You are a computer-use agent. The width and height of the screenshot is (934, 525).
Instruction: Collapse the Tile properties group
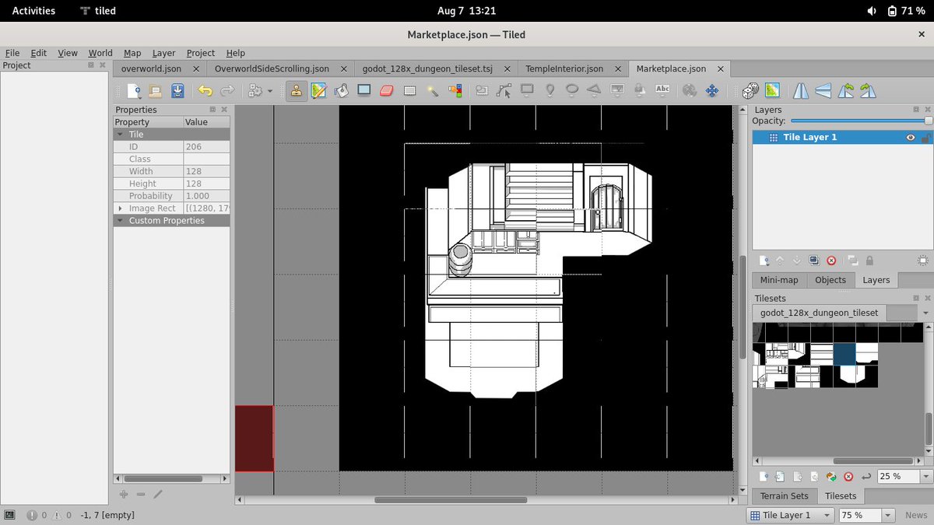coord(121,135)
